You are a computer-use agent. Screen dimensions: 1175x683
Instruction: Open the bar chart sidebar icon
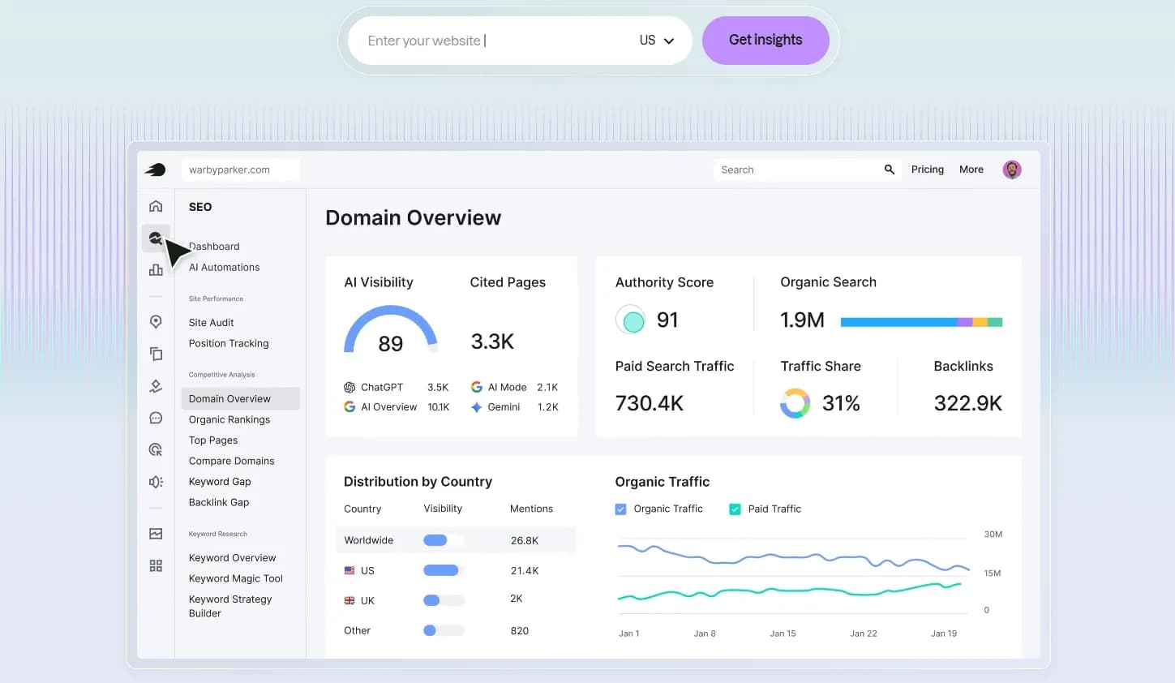[156, 270]
